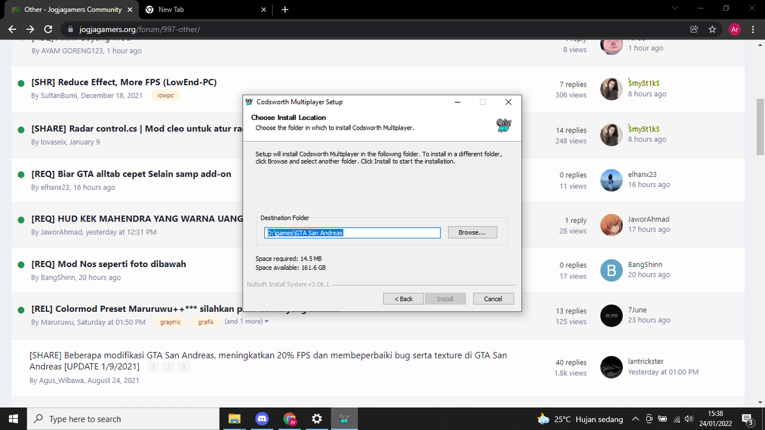Open '[REQ] Biar GTA alltab cepet' topic
Image resolution: width=765 pixels, height=430 pixels.
tap(131, 174)
